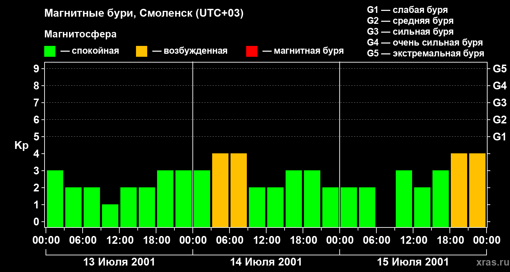The height and width of the screenshot is (272, 510).
Task: Click the 13 July 00:00–03:00 green bar
Action: tap(55, 199)
